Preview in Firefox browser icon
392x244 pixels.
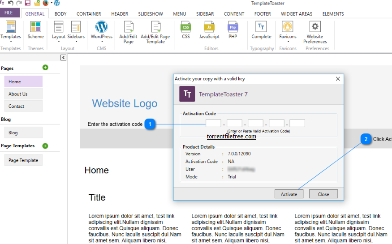point(46,3)
